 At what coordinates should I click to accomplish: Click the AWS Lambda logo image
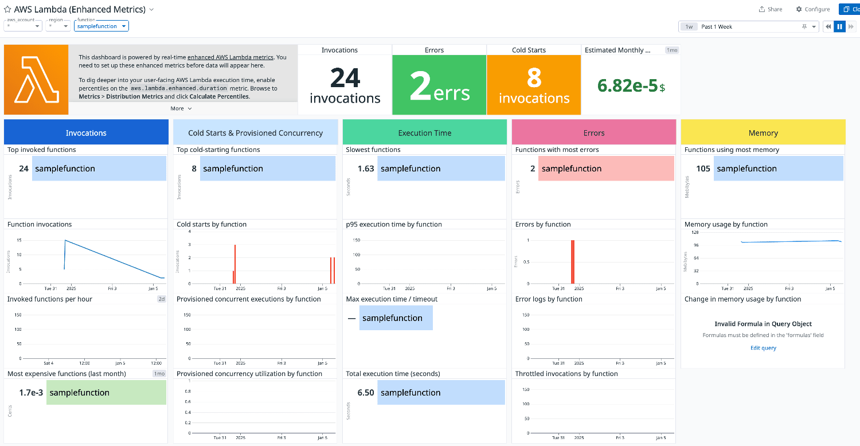36,80
